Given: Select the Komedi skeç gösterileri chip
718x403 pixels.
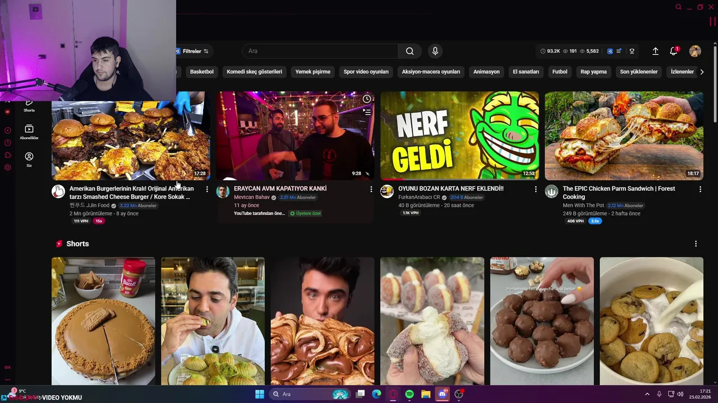Looking at the screenshot, I should coord(254,72).
